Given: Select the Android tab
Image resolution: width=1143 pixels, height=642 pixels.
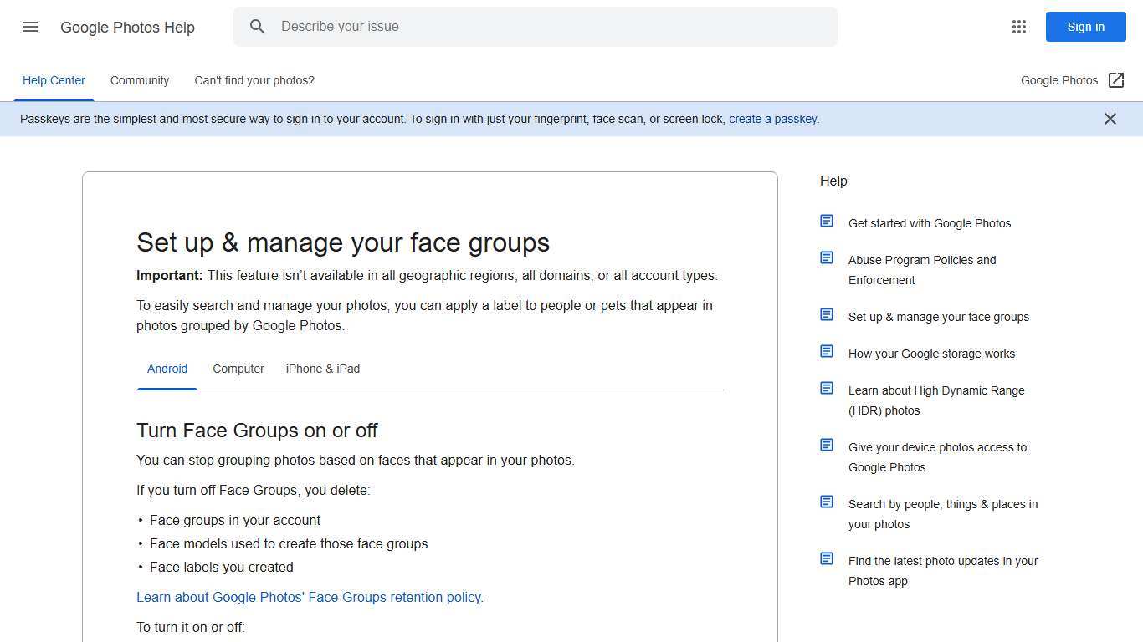Looking at the screenshot, I should click(x=167, y=369).
